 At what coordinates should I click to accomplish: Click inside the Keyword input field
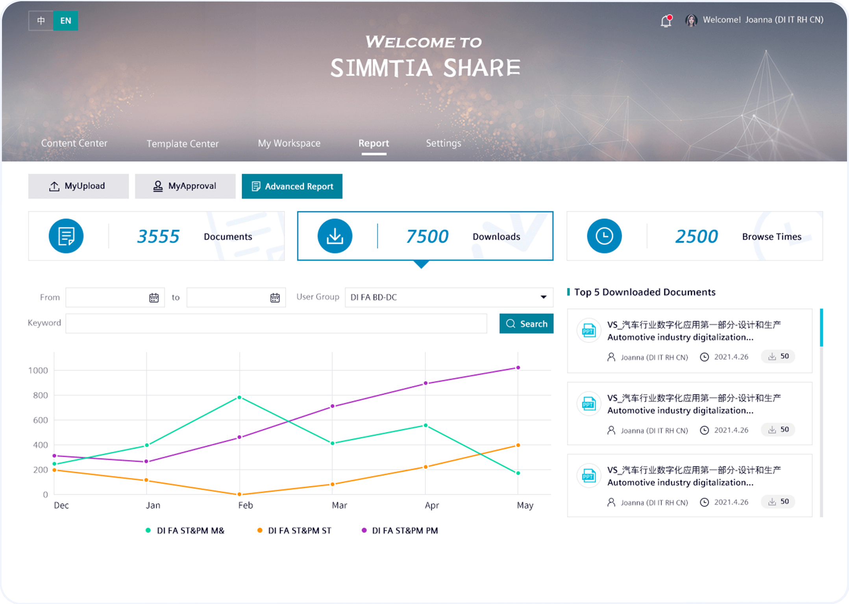(276, 323)
